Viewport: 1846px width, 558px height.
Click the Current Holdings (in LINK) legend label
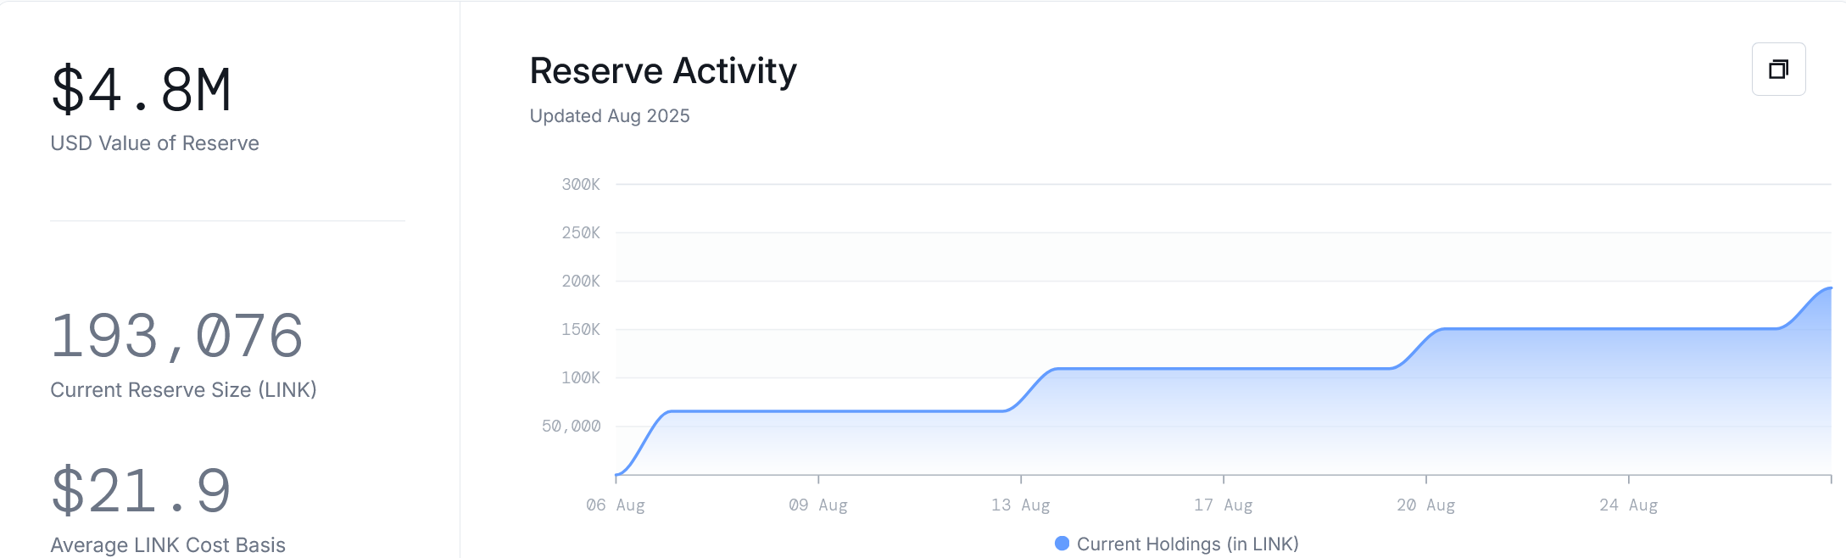pyautogui.click(x=1187, y=544)
